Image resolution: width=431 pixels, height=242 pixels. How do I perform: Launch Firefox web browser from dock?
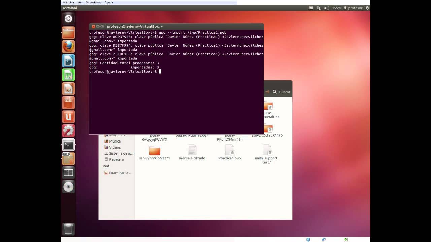pos(68,47)
